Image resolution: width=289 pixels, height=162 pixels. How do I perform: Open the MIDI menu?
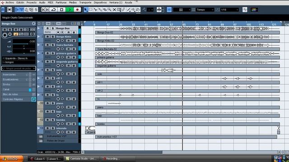pos(50,3)
